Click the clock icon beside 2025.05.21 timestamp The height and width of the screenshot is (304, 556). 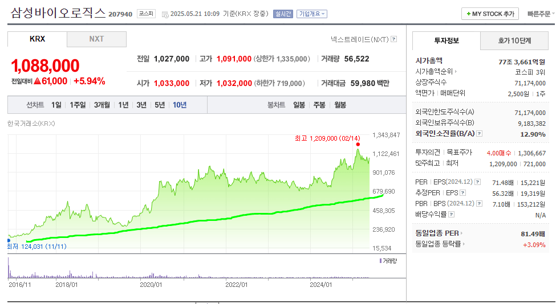pos(165,14)
